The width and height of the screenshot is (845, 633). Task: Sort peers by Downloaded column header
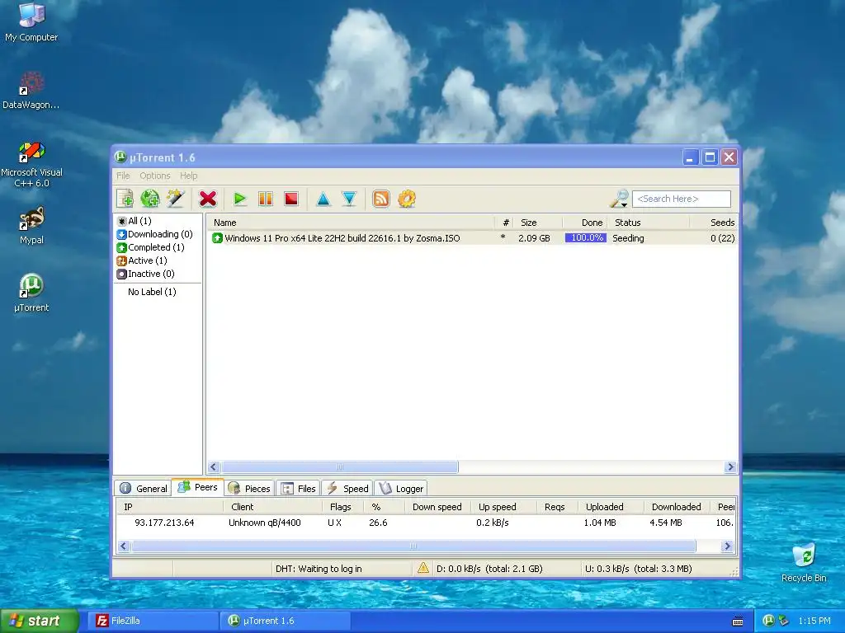coord(677,507)
